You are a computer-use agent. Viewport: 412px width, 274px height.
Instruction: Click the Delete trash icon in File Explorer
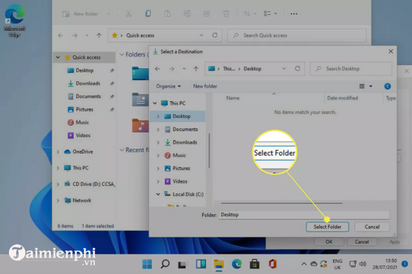[x=226, y=14]
